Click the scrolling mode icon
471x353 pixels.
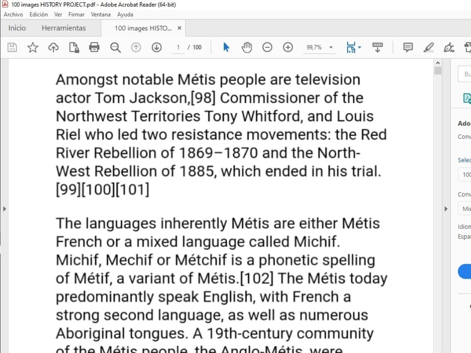378,48
